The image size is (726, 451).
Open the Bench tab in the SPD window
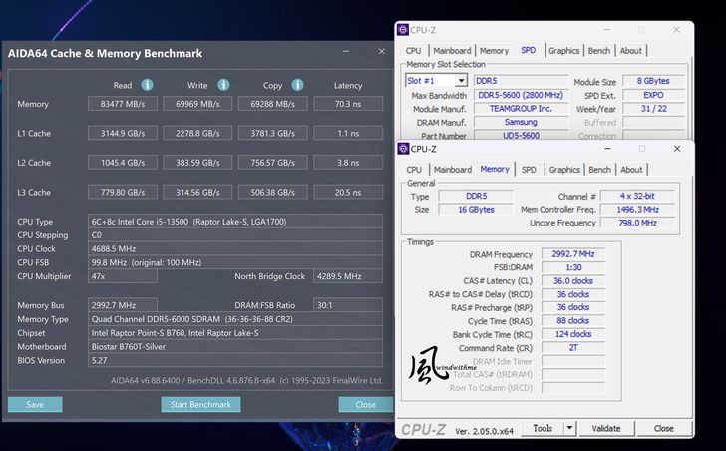coord(599,51)
